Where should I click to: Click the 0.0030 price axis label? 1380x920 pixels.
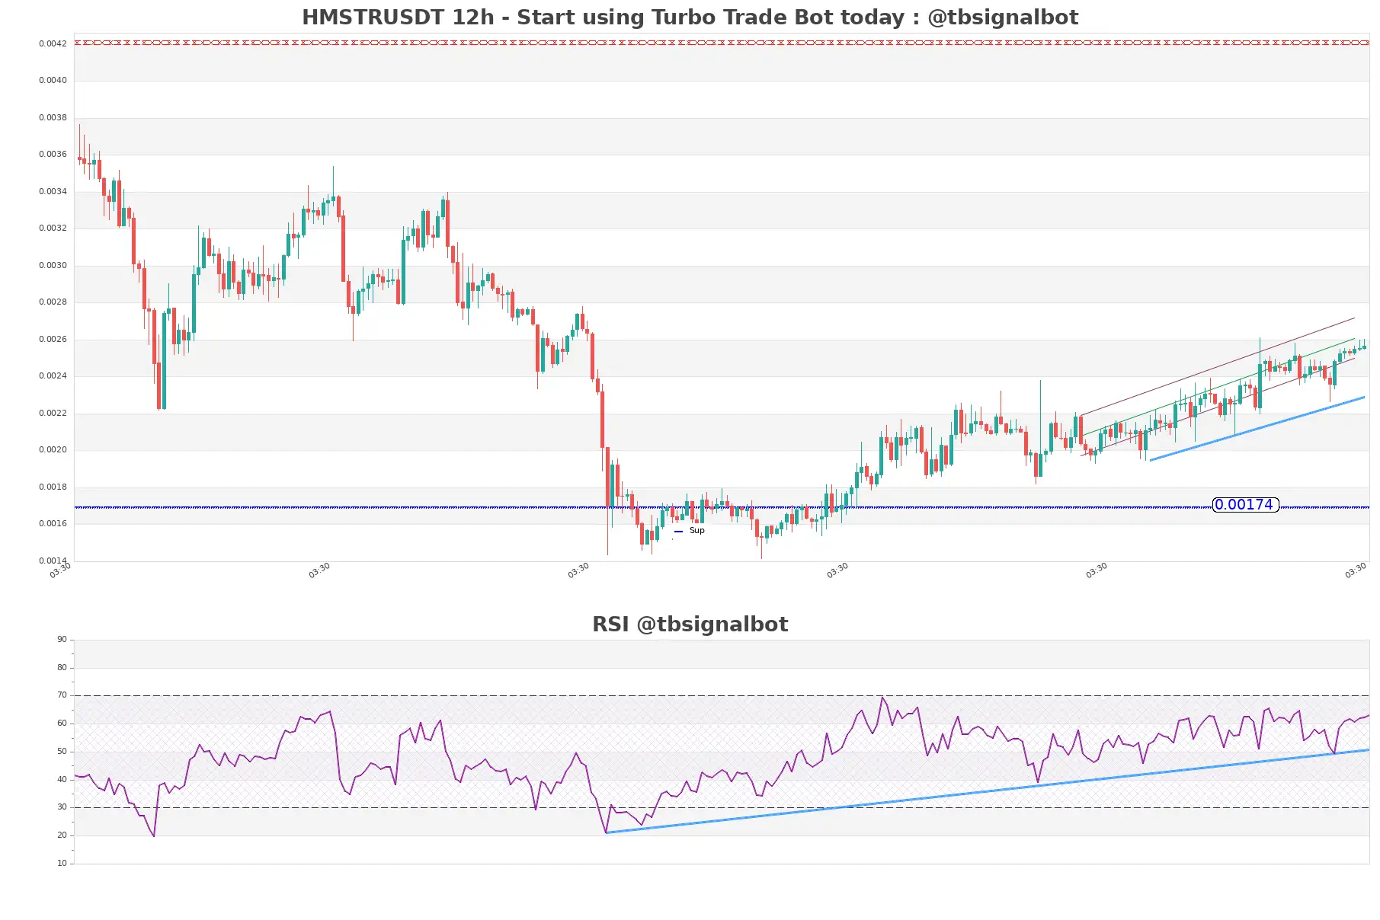(53, 265)
